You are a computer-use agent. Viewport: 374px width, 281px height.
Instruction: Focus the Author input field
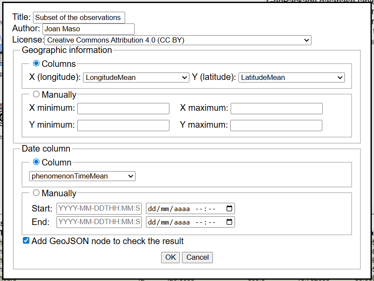[x=88, y=29]
